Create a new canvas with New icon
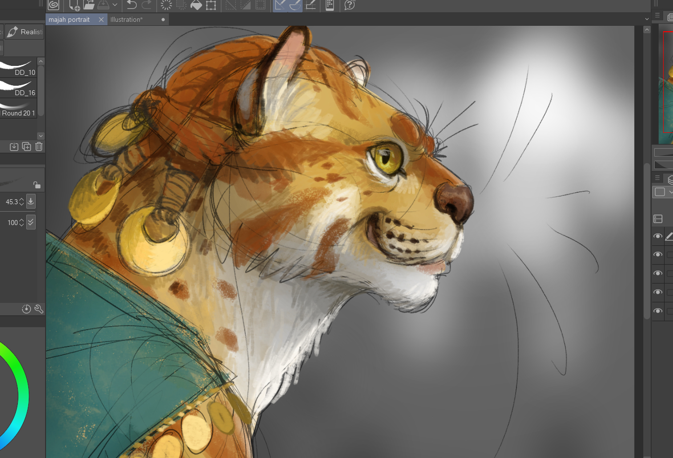The height and width of the screenshot is (458, 673). pyautogui.click(x=74, y=5)
